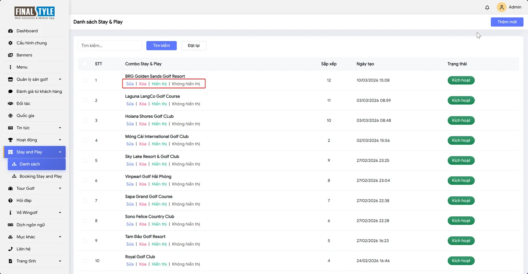Click the Banners image icon

11,55
